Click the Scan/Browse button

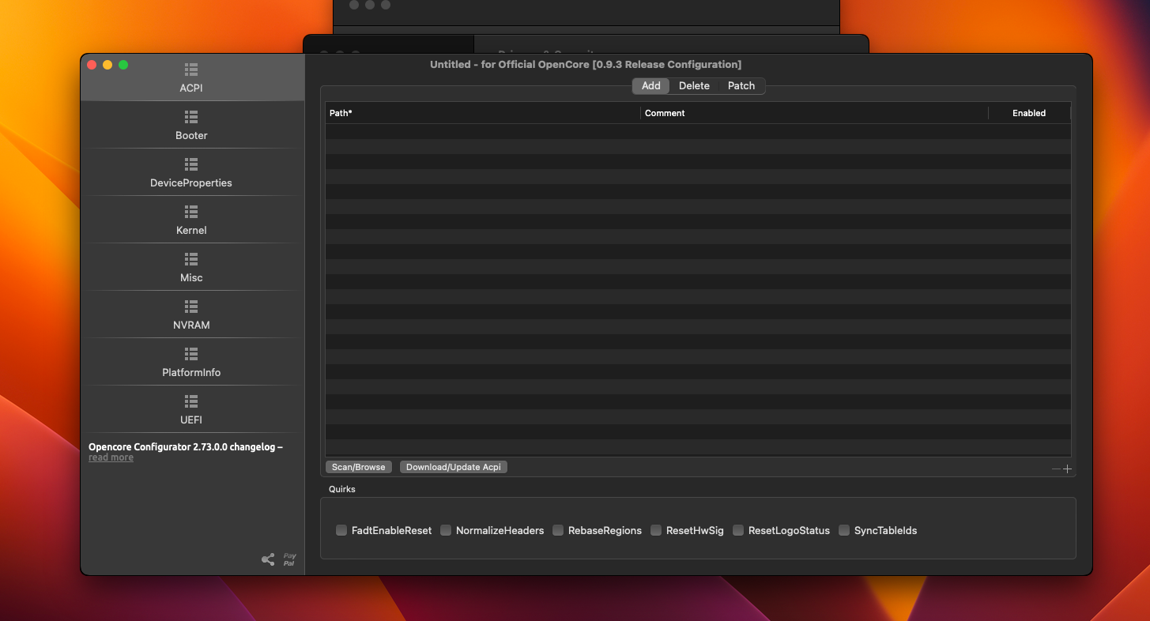359,467
